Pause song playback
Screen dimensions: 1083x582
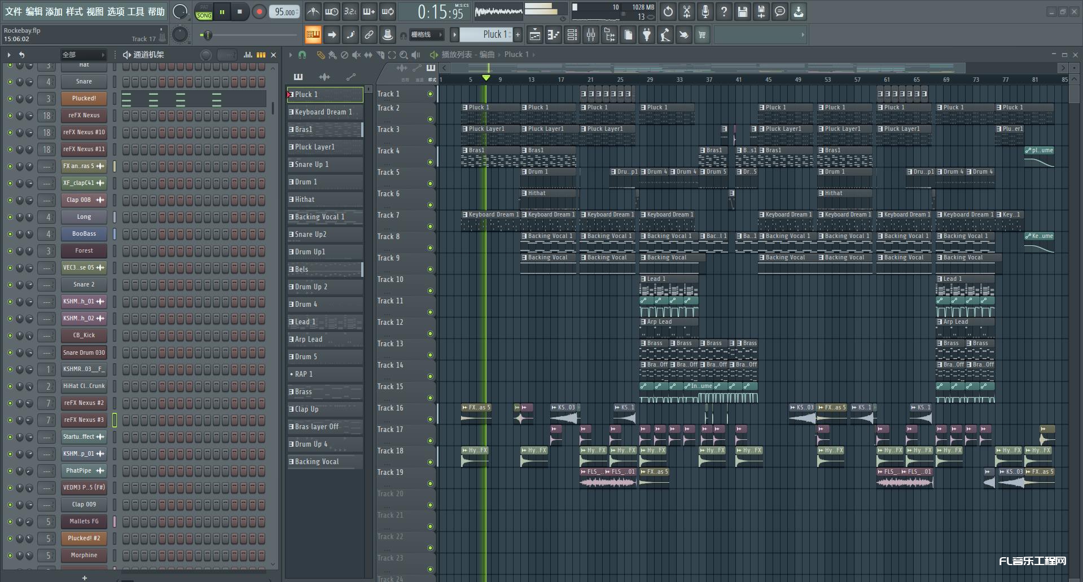pos(222,11)
